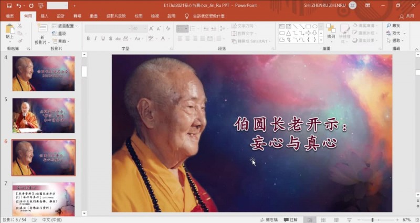Select the Cut scissors icon
Screen dimensions: 420x223
20,25
